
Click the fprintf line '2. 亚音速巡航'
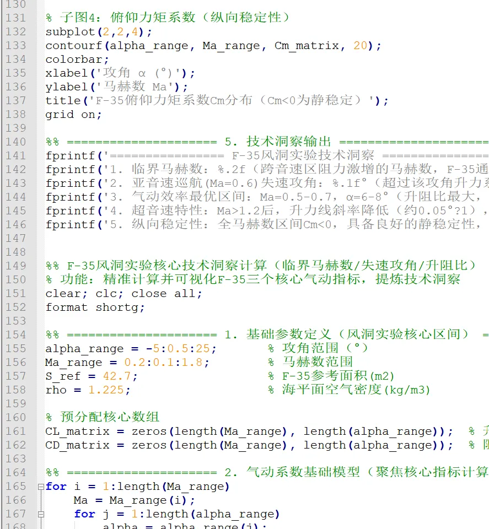267,183
